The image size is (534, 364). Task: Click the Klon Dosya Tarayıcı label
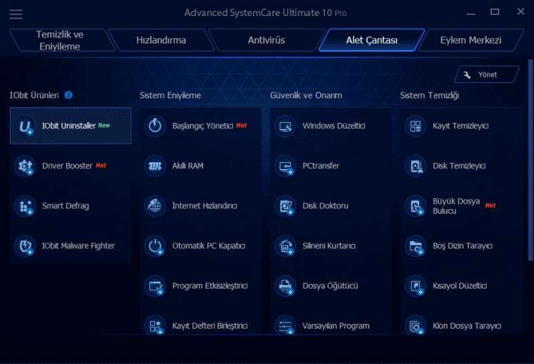pyautogui.click(x=467, y=326)
